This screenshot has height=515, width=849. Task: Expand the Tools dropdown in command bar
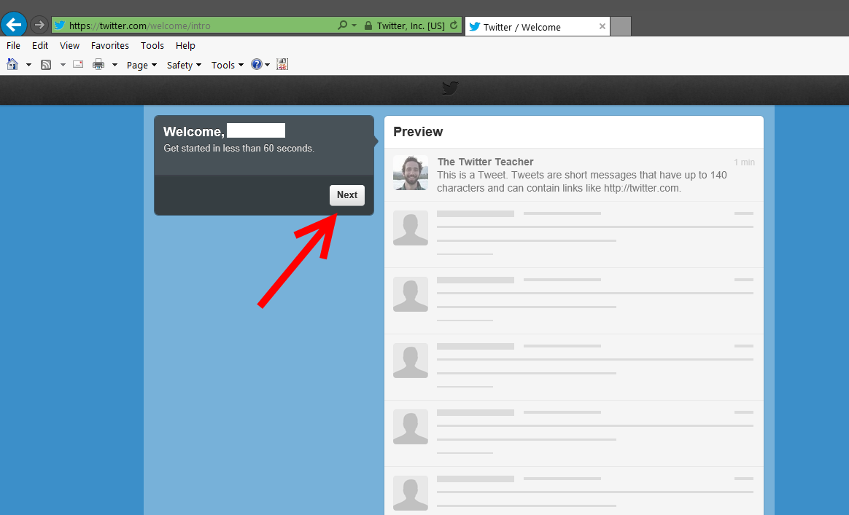[227, 65]
